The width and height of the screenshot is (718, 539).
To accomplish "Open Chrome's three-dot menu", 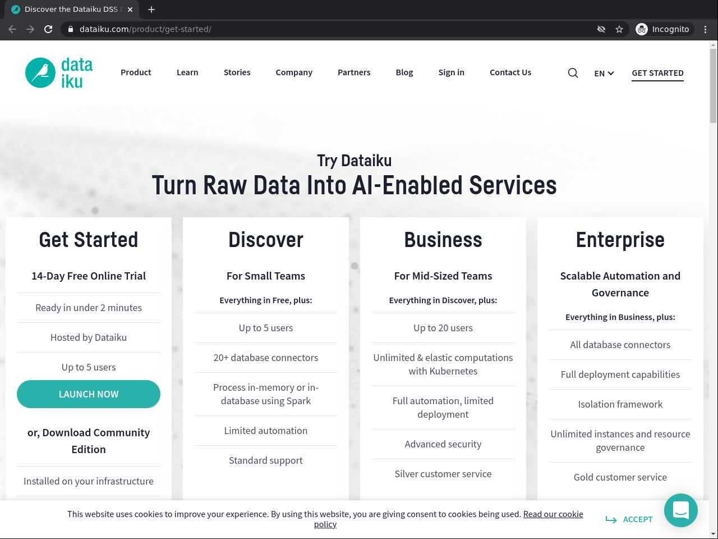I will 705,29.
